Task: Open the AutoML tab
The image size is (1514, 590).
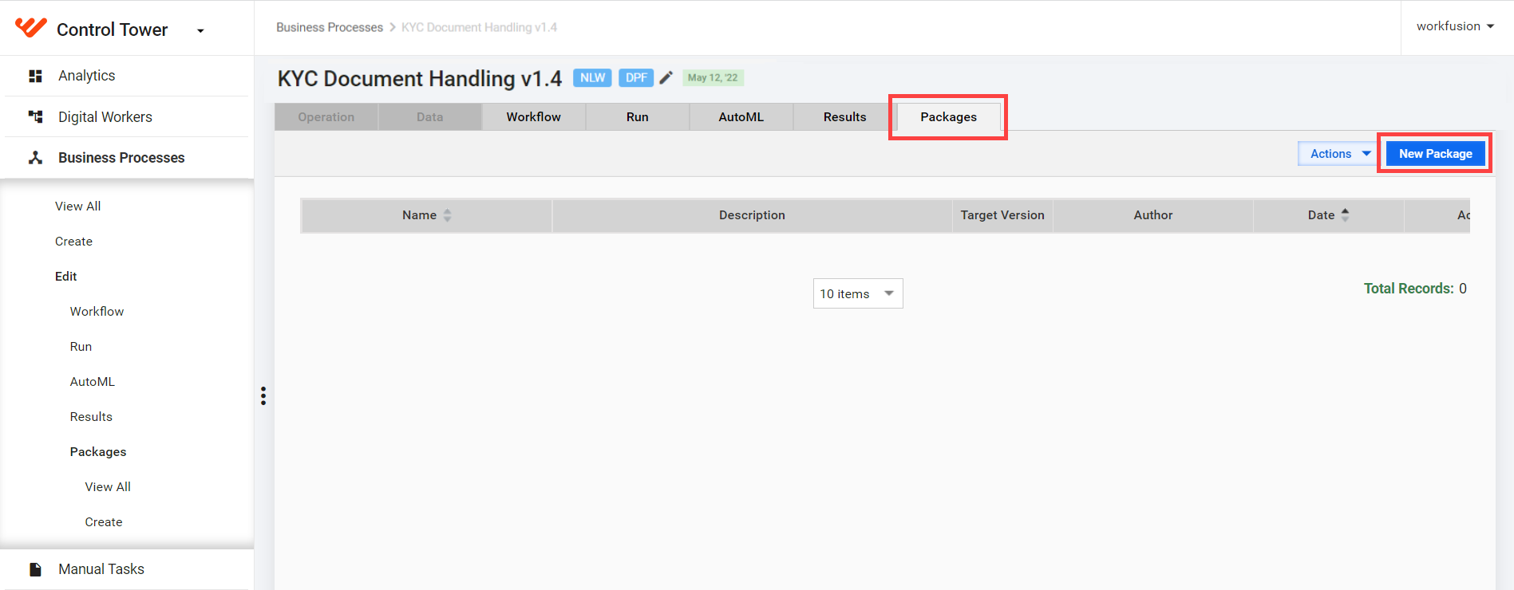Action: pyautogui.click(x=741, y=116)
